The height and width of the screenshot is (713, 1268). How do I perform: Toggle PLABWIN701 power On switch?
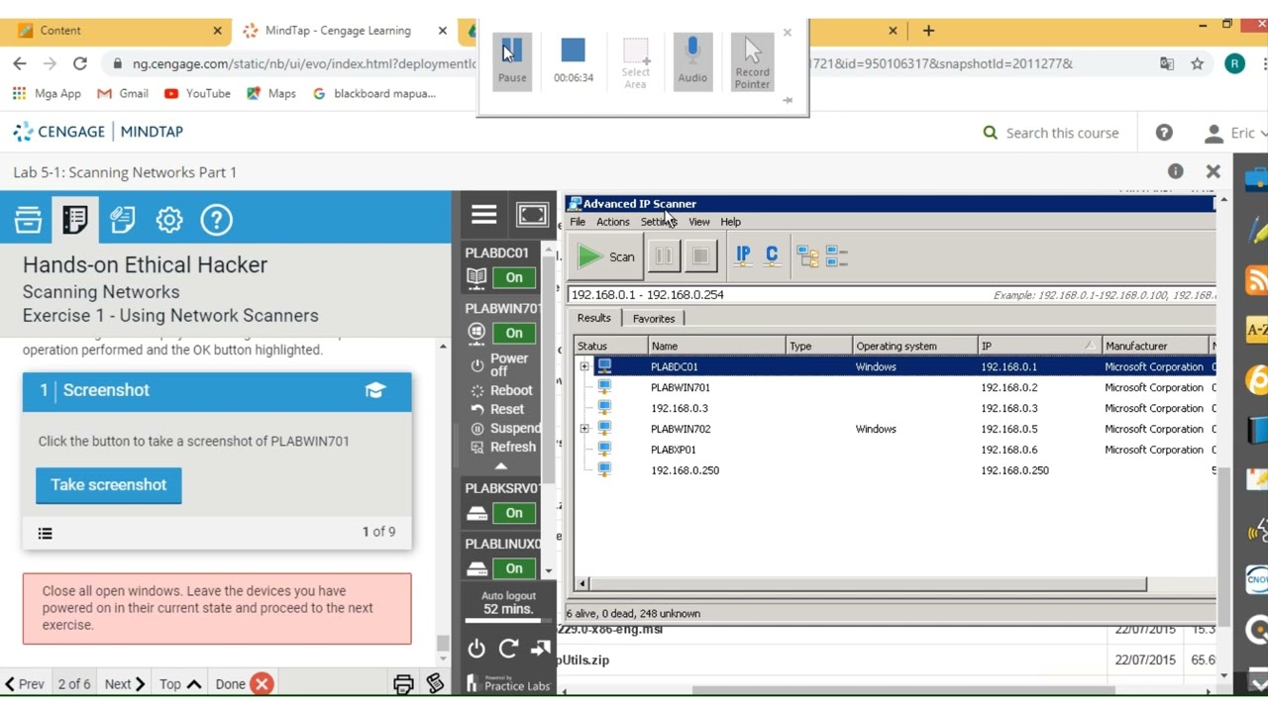pos(514,333)
